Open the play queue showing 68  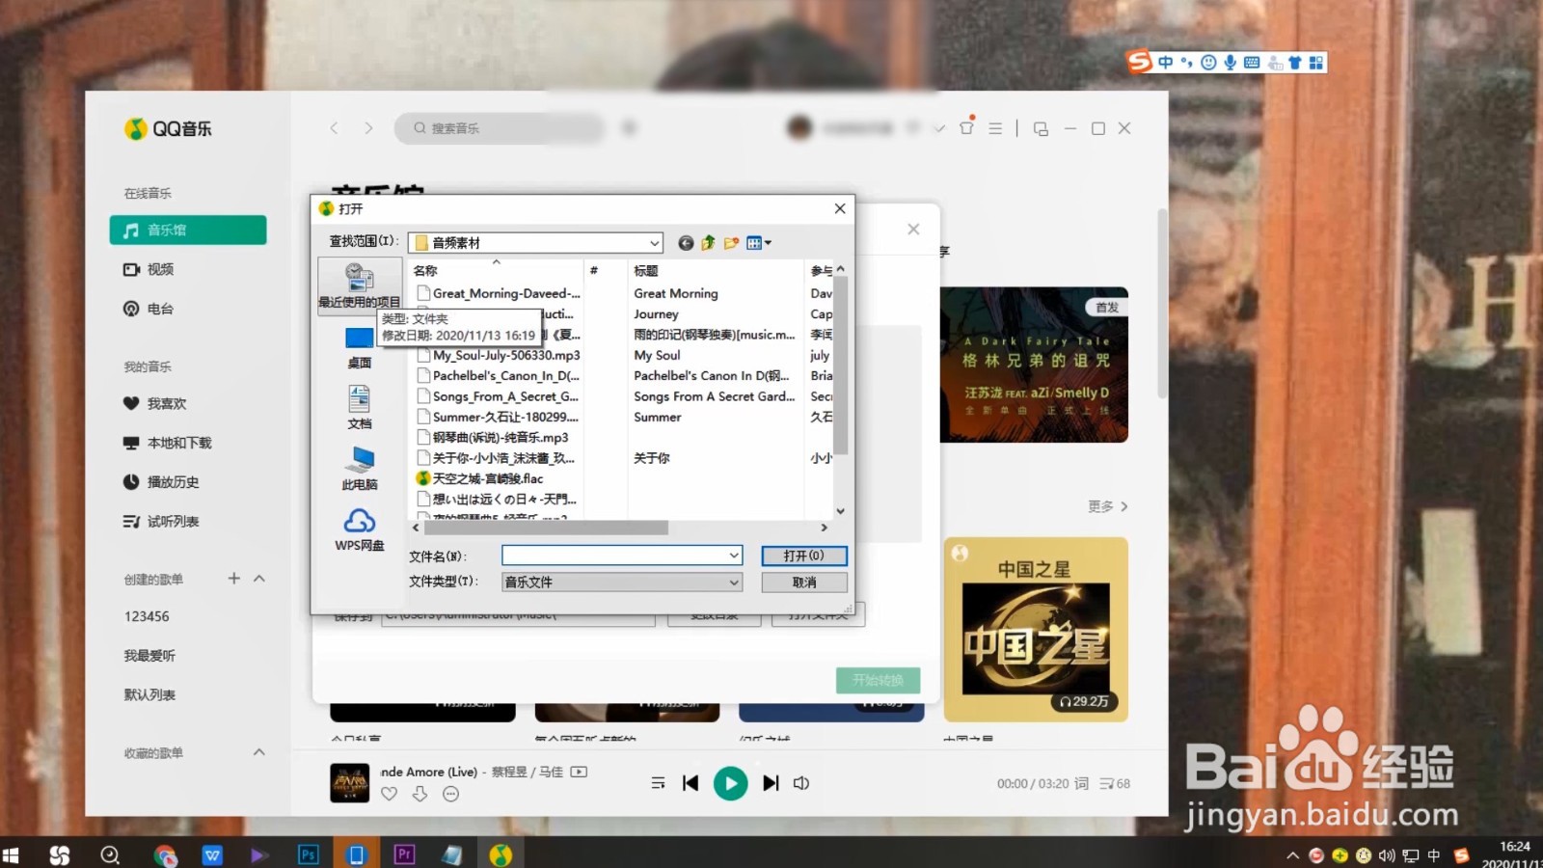pos(1115,784)
